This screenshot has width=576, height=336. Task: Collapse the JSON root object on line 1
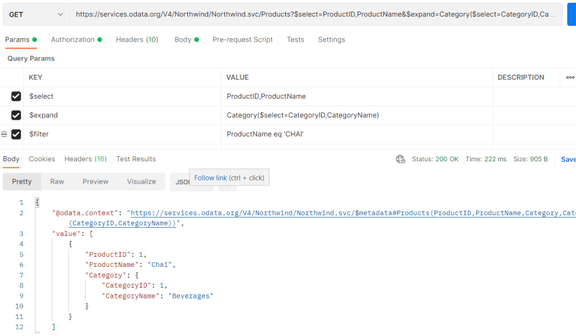coord(37,202)
